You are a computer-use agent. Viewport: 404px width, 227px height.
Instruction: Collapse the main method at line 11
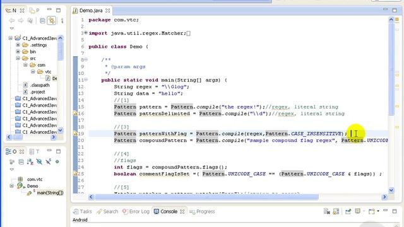[86, 79]
